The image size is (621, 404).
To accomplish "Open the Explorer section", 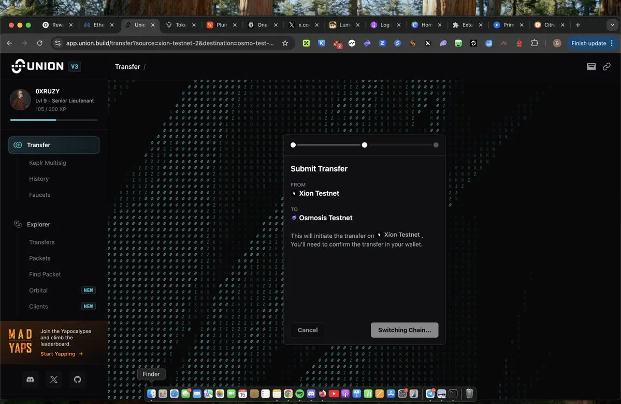I will pos(38,224).
